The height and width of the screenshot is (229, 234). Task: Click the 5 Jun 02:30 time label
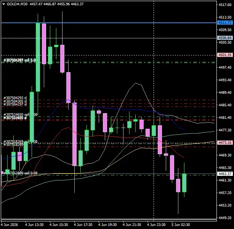[x=181, y=224]
